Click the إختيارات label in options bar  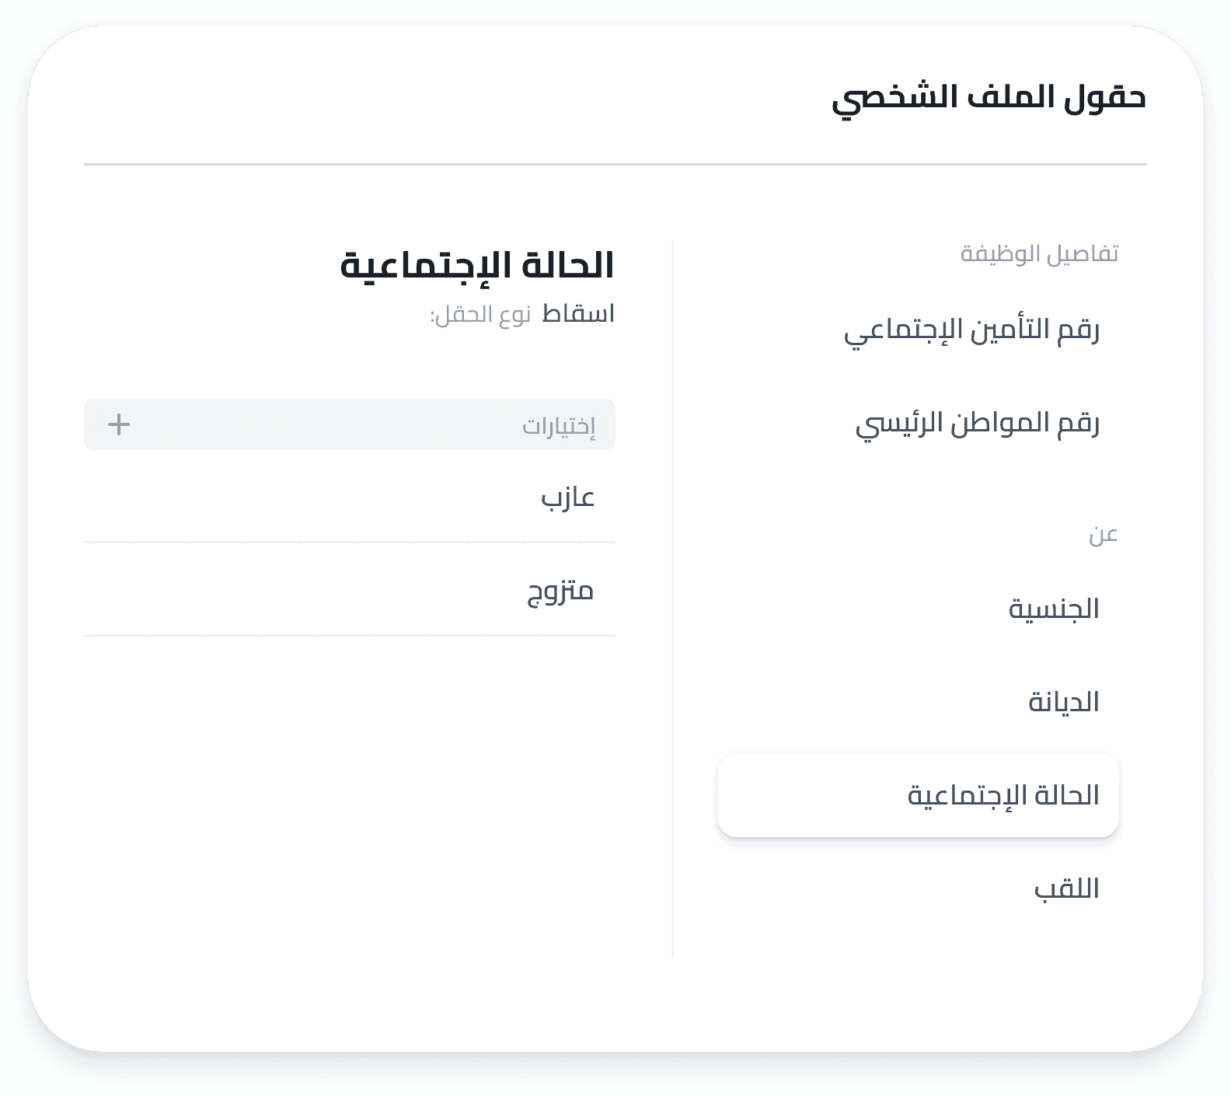click(558, 426)
